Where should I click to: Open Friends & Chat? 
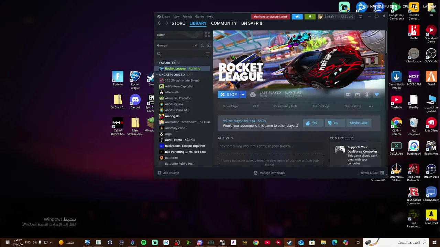pyautogui.click(x=372, y=173)
